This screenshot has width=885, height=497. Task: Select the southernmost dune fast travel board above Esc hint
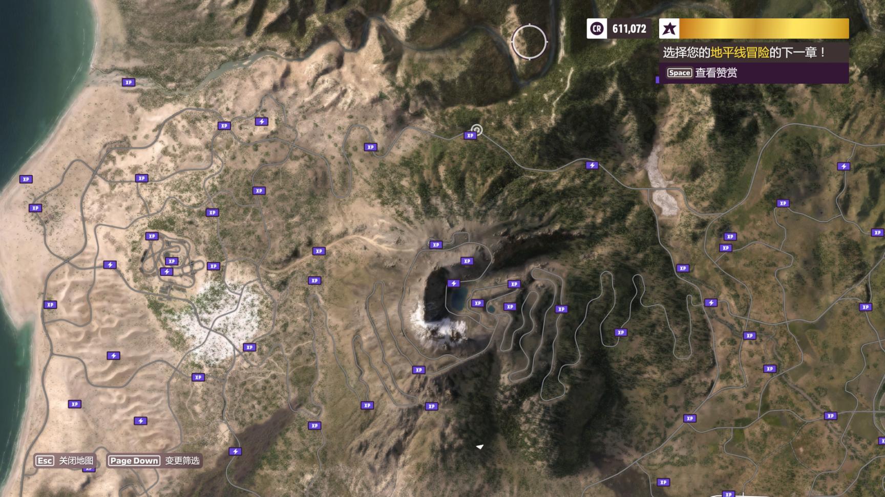click(140, 421)
